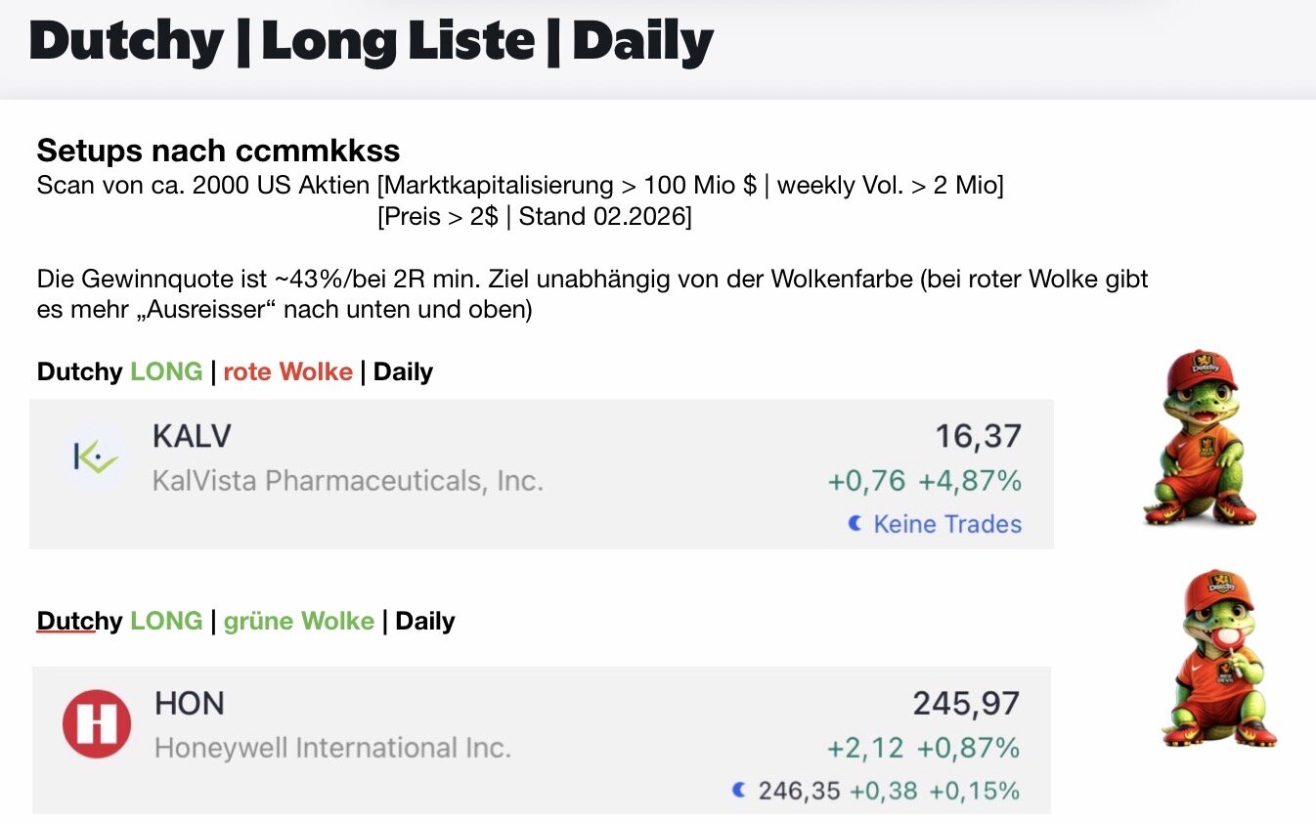This screenshot has height=825, width=1316.
Task: Click the red Honeywell H logo
Action: 97,724
